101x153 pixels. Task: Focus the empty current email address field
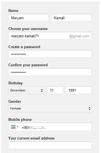(x=50, y=145)
